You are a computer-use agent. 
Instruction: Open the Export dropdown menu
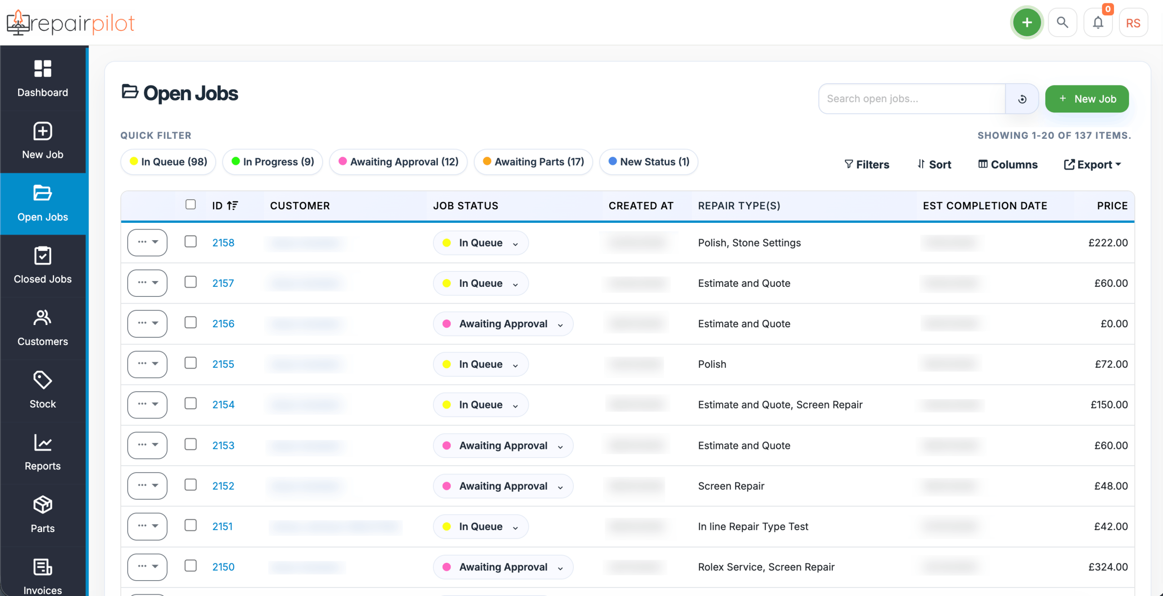(1093, 164)
